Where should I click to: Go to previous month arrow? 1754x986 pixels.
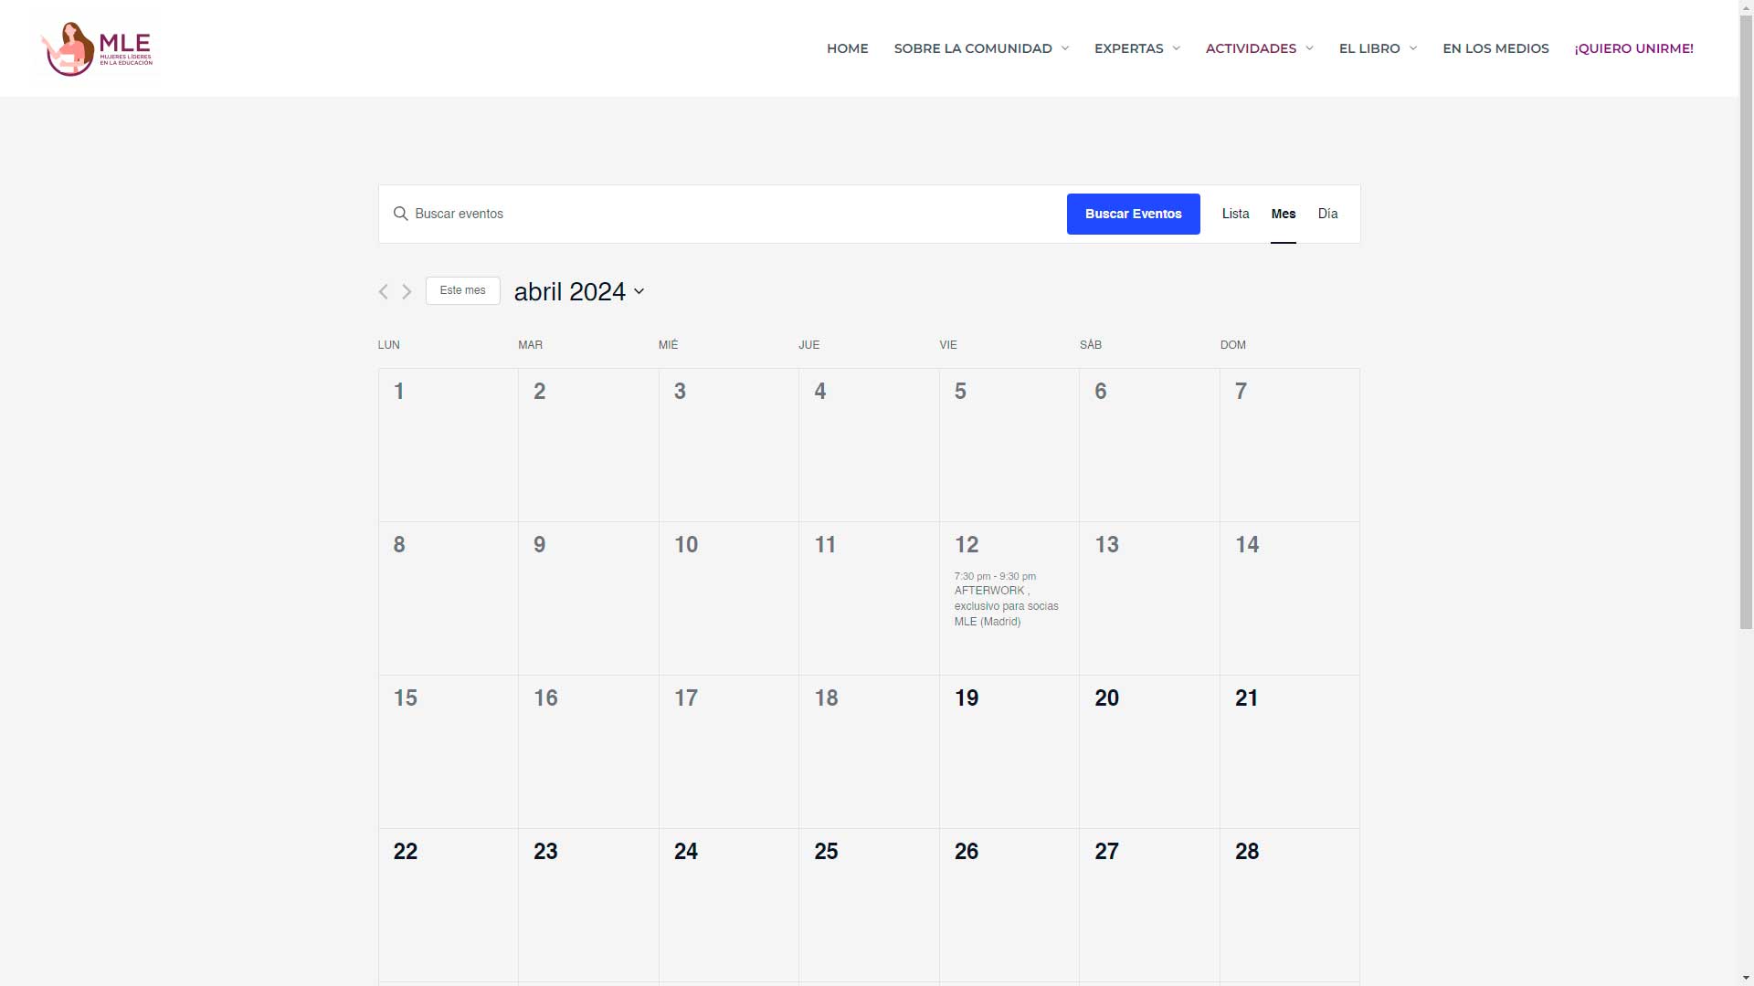point(384,291)
